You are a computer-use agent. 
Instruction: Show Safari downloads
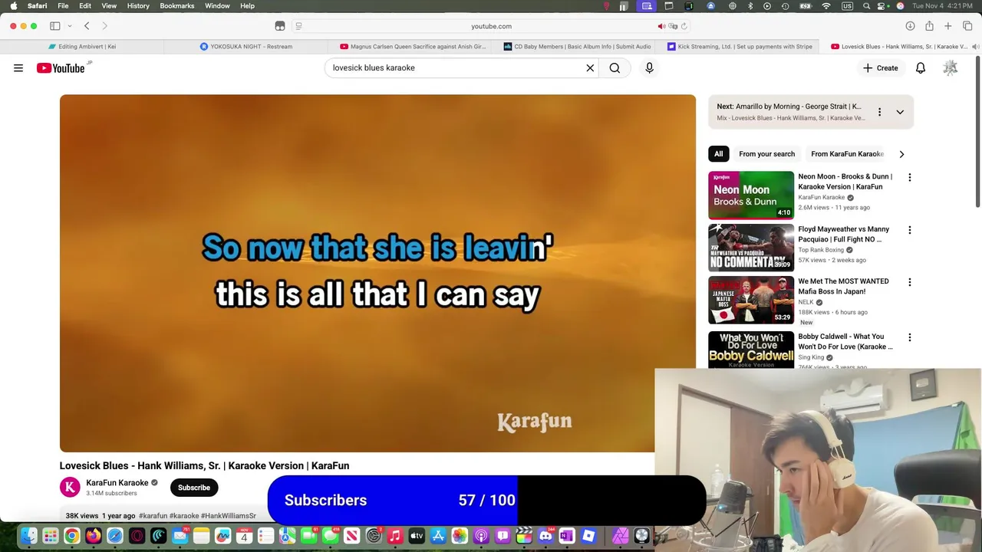click(x=910, y=26)
